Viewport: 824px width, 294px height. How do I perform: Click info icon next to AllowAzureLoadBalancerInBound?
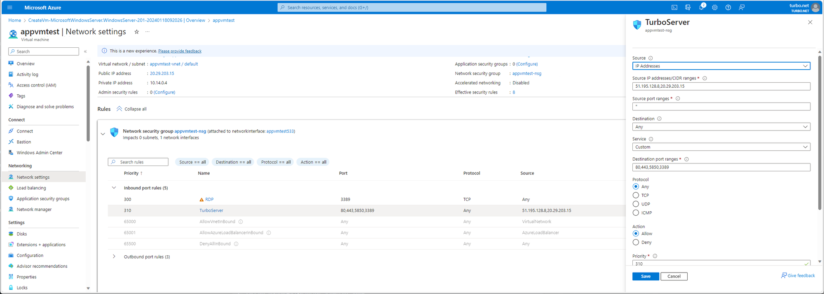tap(269, 233)
